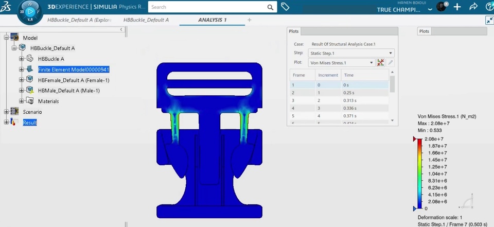Click the Materials folder icon
494x227 pixels.
click(x=30, y=100)
